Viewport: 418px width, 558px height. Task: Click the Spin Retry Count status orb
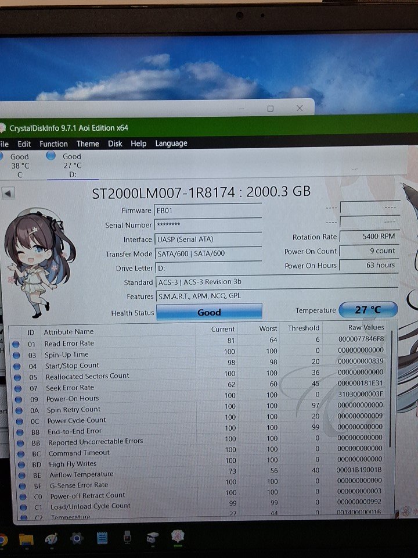tap(19, 410)
